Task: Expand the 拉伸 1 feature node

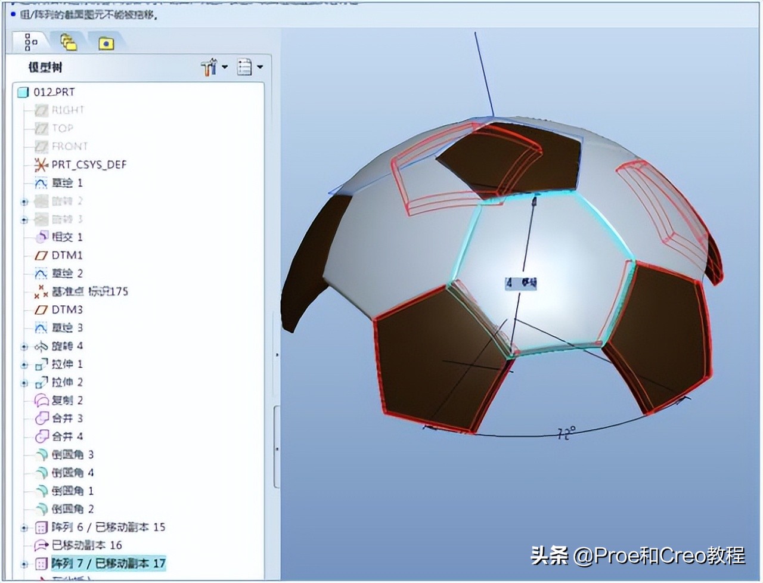Action: pyautogui.click(x=24, y=364)
